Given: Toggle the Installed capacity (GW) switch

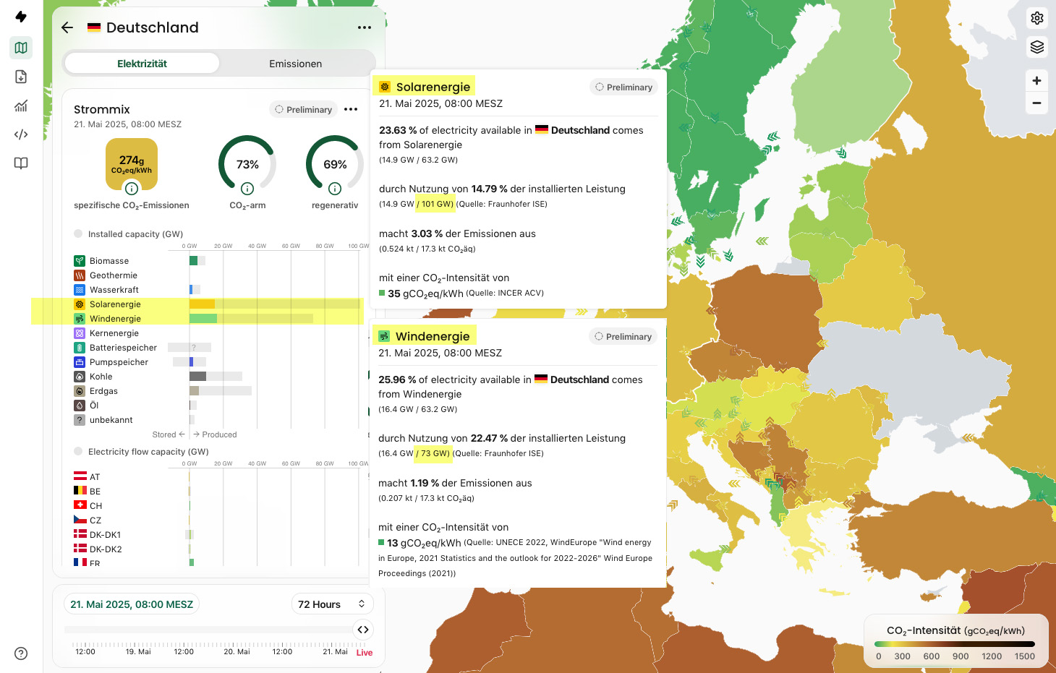Looking at the screenshot, I should (78, 233).
